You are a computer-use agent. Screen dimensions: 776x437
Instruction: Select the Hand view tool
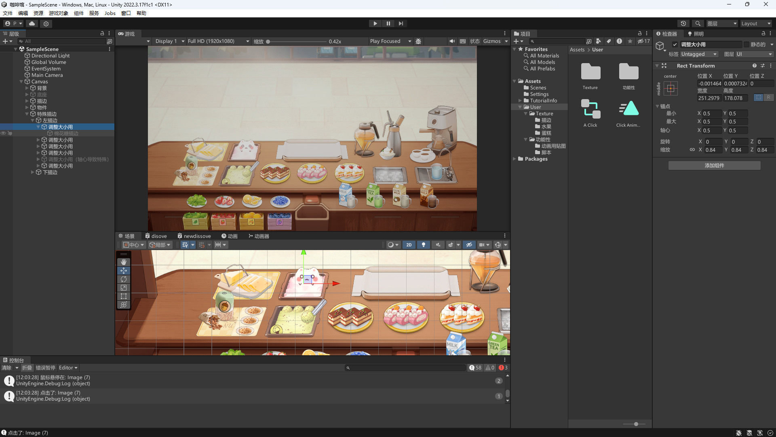[124, 262]
